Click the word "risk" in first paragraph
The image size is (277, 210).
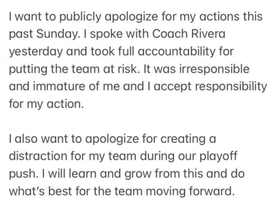point(132,69)
